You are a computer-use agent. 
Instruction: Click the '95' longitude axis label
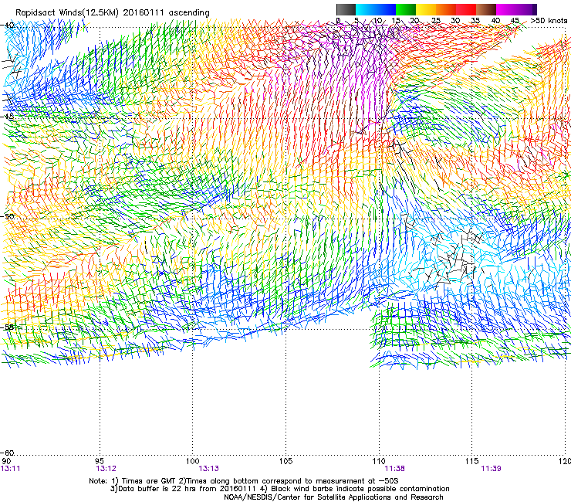(x=100, y=461)
